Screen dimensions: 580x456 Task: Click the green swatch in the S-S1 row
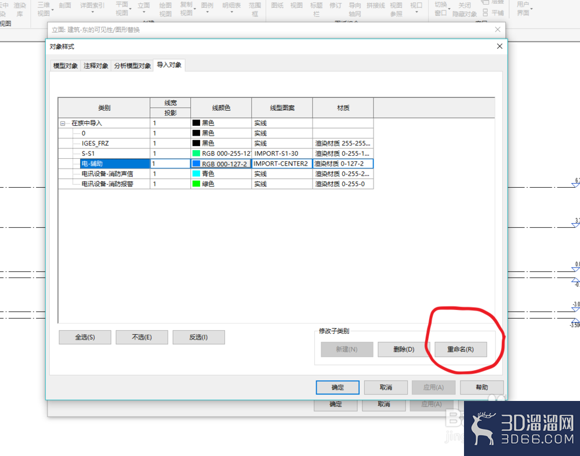(x=196, y=154)
